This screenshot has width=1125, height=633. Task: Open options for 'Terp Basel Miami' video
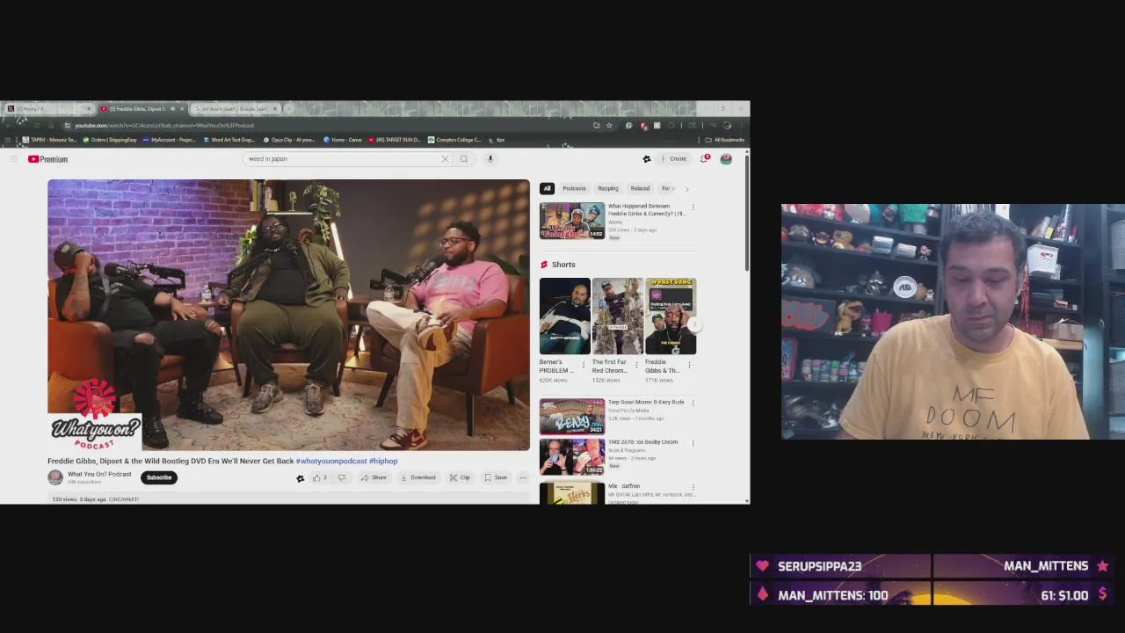point(693,403)
